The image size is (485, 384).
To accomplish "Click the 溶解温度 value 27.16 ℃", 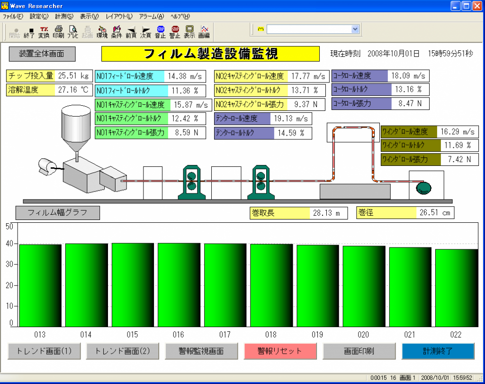I will click(73, 90).
